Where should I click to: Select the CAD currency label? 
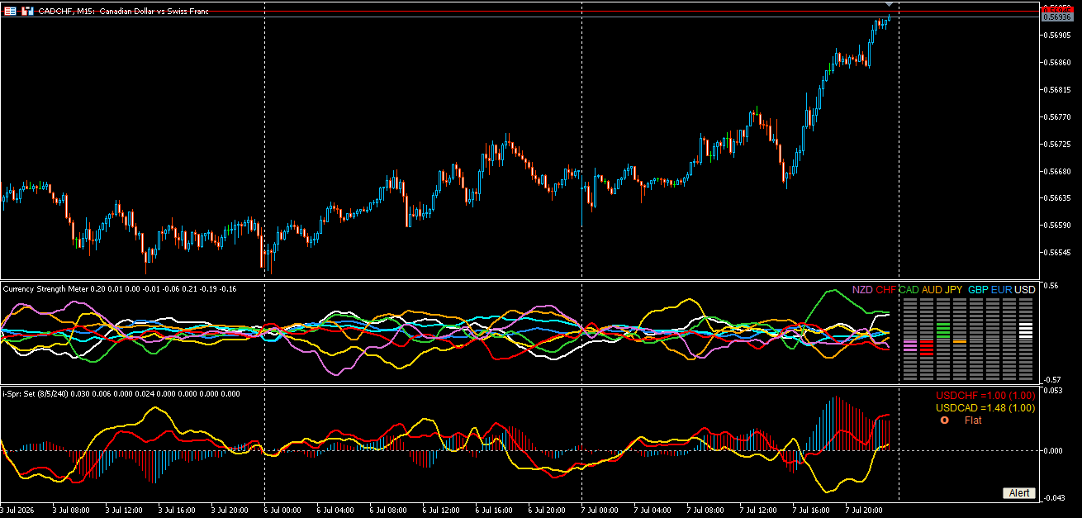click(x=909, y=290)
